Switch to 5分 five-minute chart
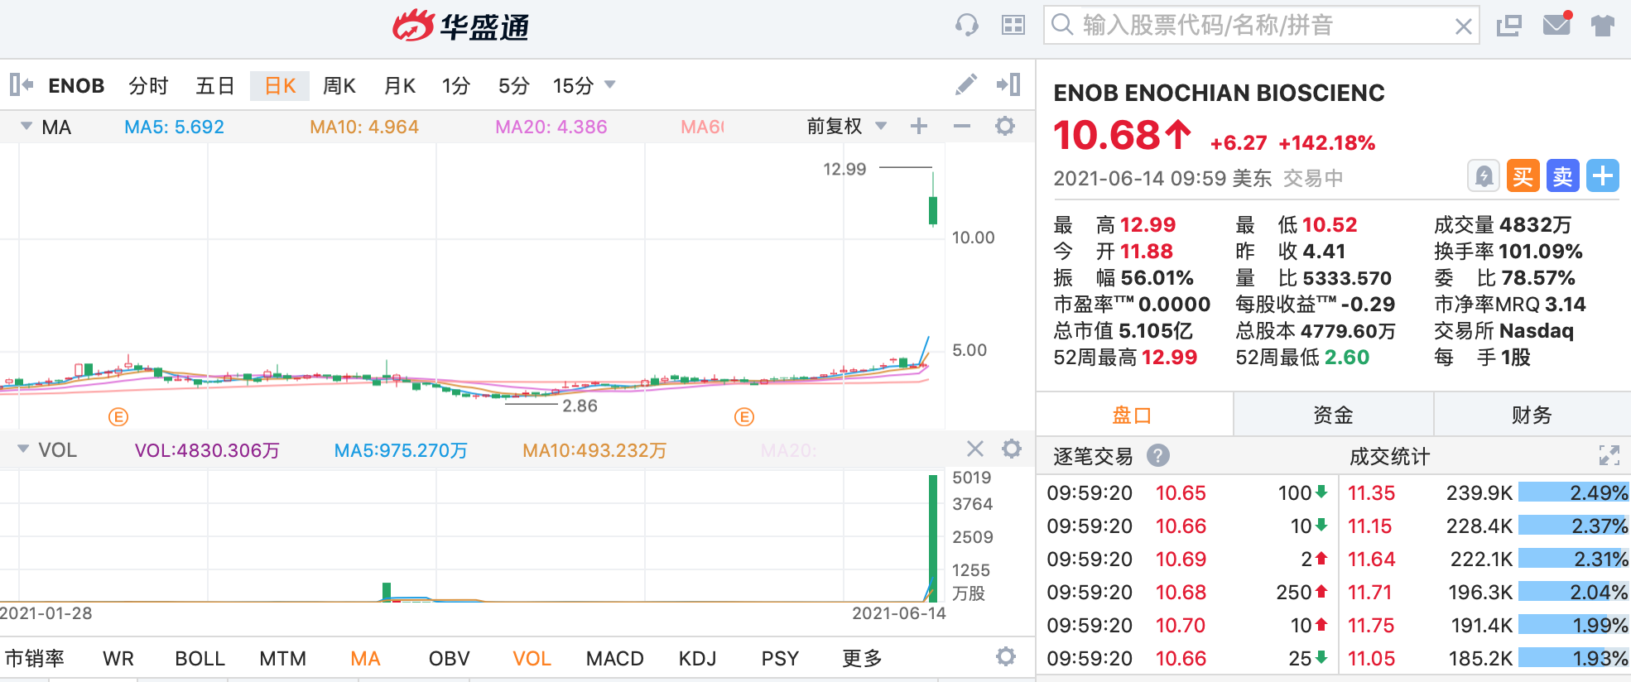 coord(514,85)
